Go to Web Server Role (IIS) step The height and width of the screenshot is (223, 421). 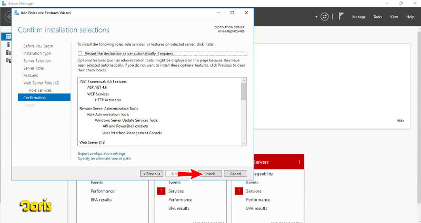[x=41, y=83]
